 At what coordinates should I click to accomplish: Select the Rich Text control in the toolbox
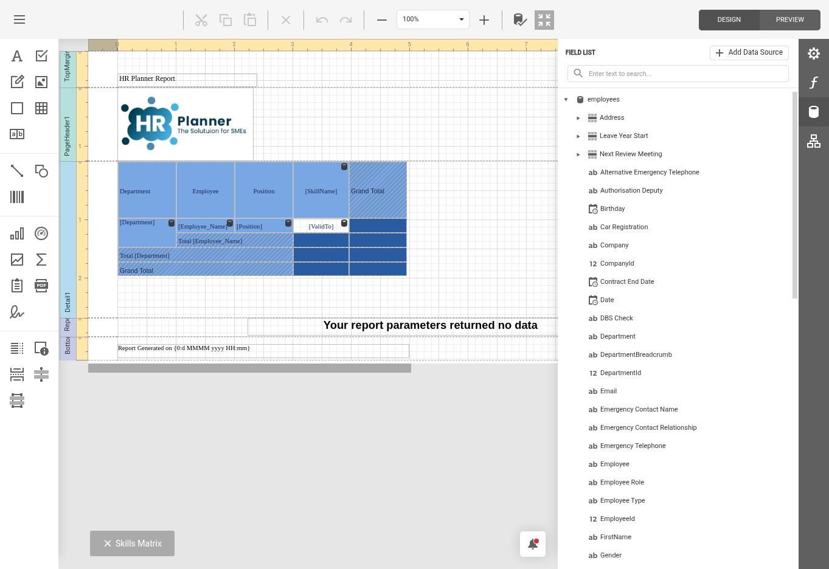click(x=17, y=82)
